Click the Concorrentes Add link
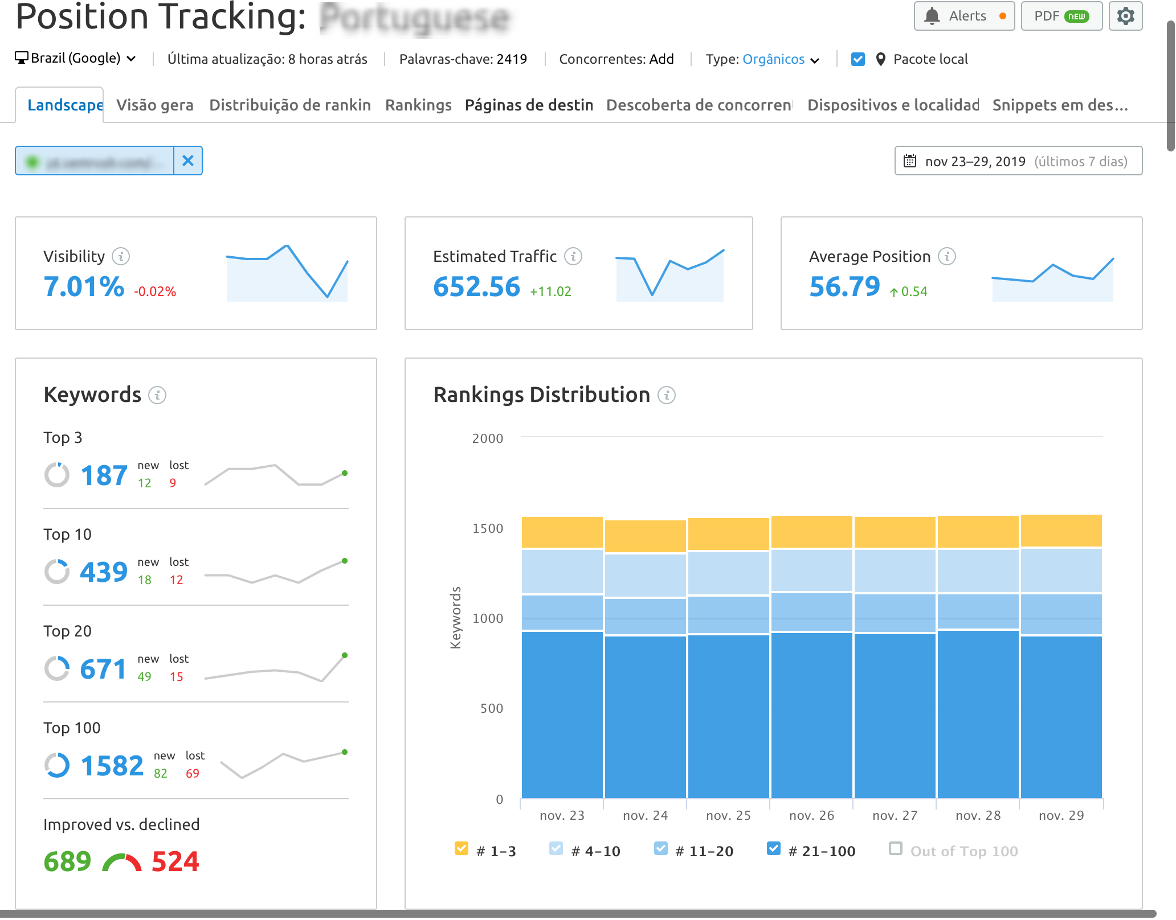Screen dimensions: 1176x920 [x=661, y=59]
